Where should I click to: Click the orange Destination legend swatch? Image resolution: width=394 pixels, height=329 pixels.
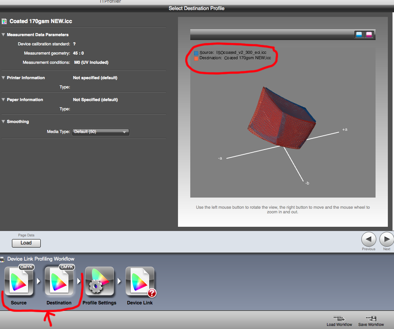(x=196, y=58)
